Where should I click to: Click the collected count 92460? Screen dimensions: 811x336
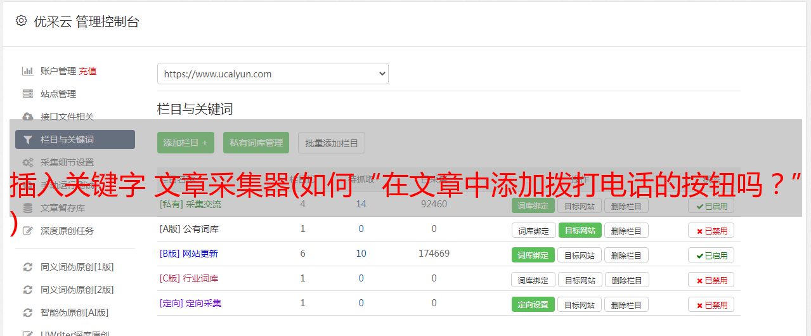(434, 204)
